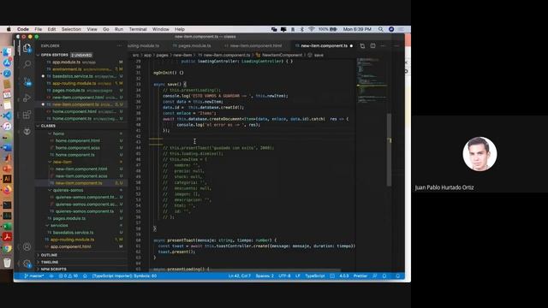Viewport: 548px width, 308px height.
Task: Click the editor vertical scrollbar thumb
Action: tap(389, 150)
